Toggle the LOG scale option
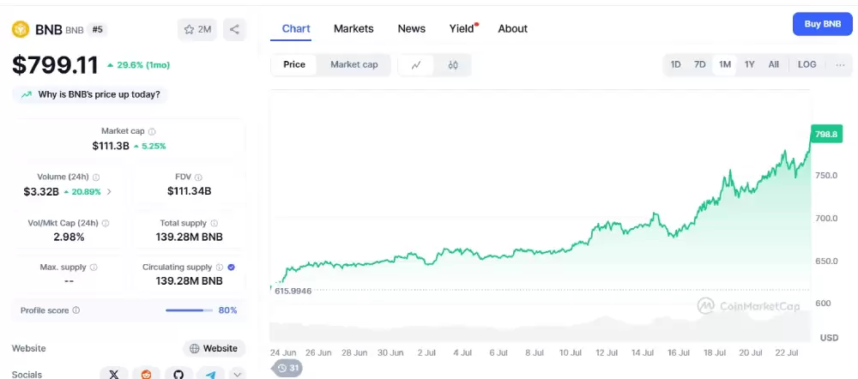The image size is (858, 379). pos(807,64)
